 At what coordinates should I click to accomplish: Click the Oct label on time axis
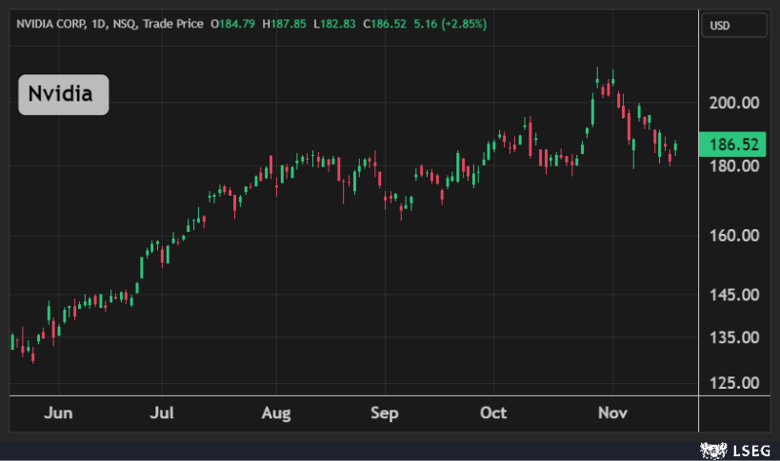pyautogui.click(x=493, y=413)
